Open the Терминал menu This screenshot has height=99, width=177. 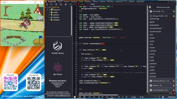point(88,2)
